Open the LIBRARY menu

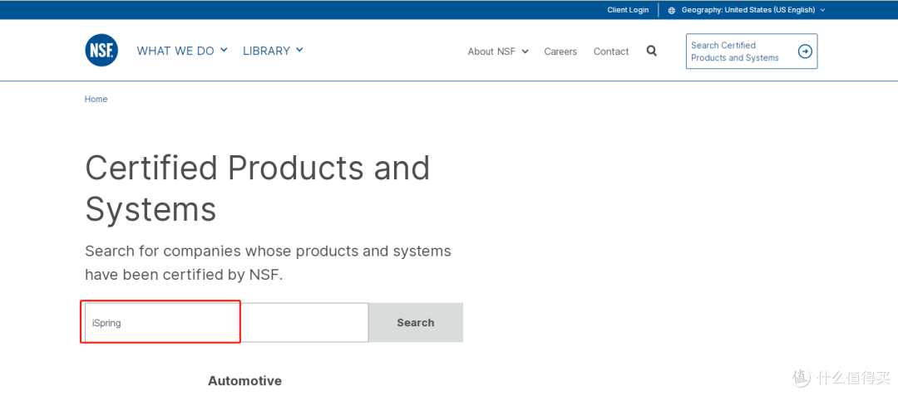[266, 51]
